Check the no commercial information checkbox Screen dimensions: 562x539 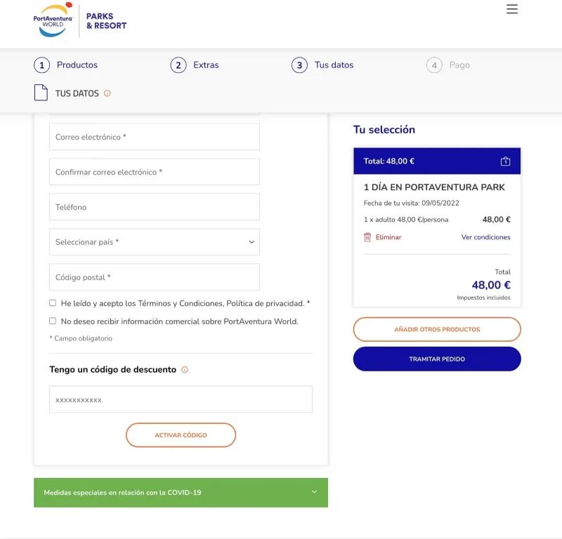click(x=53, y=321)
